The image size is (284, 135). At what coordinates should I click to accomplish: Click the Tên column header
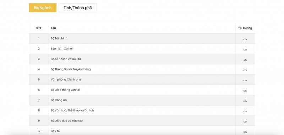click(x=54, y=28)
